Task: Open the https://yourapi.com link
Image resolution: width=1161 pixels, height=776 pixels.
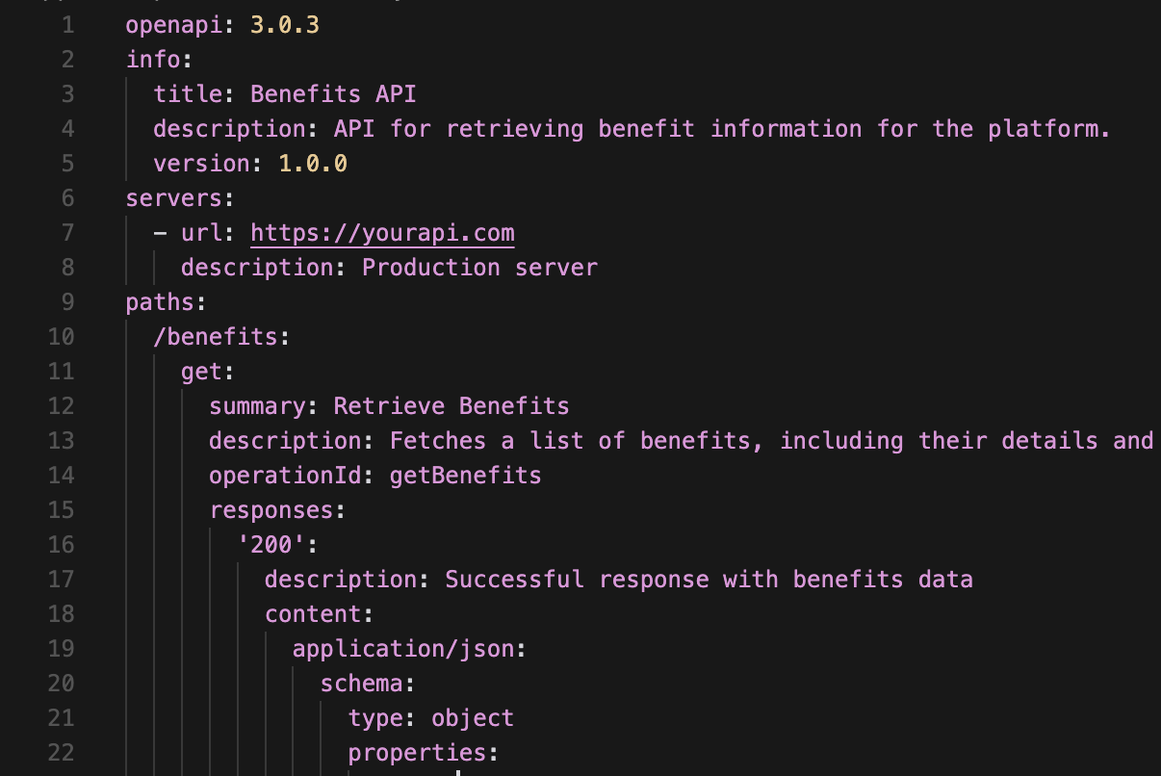Action: coord(382,233)
